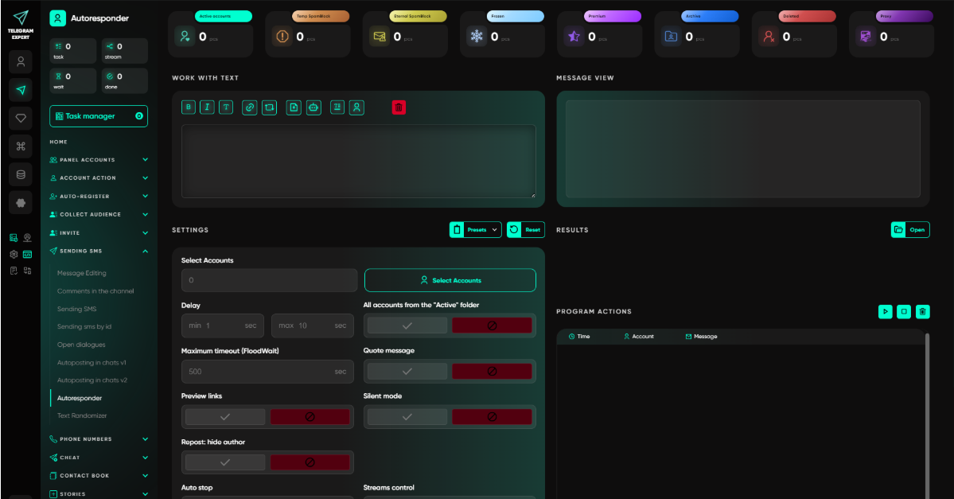Disable Silent mode with red ban button

click(x=492, y=417)
